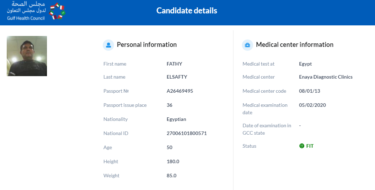
Task: Click the FIT status text
Action: click(310, 146)
